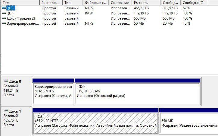218x136 pixels.
Task: Click the 40 % free percentage cell
Action: (x=186, y=23)
